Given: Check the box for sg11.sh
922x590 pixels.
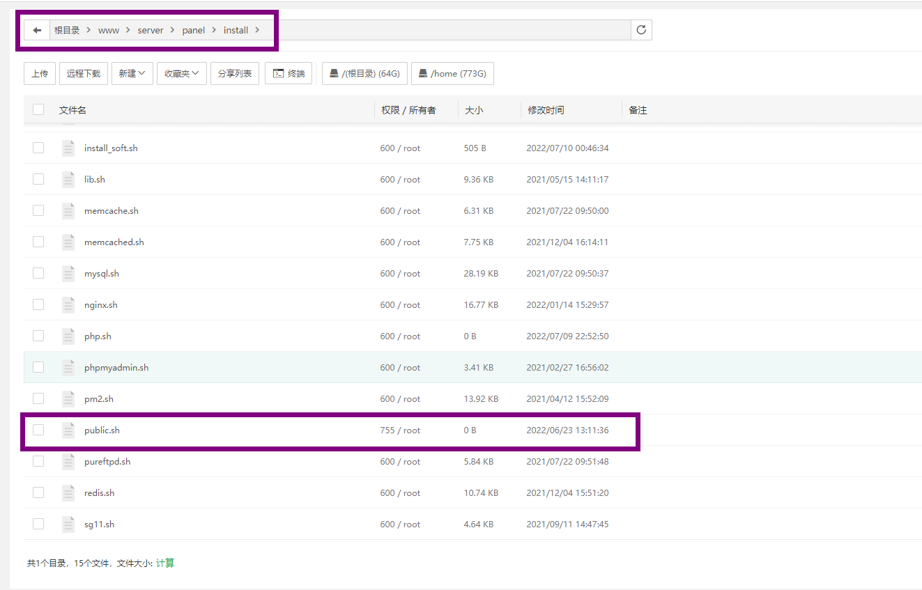Looking at the screenshot, I should (38, 524).
